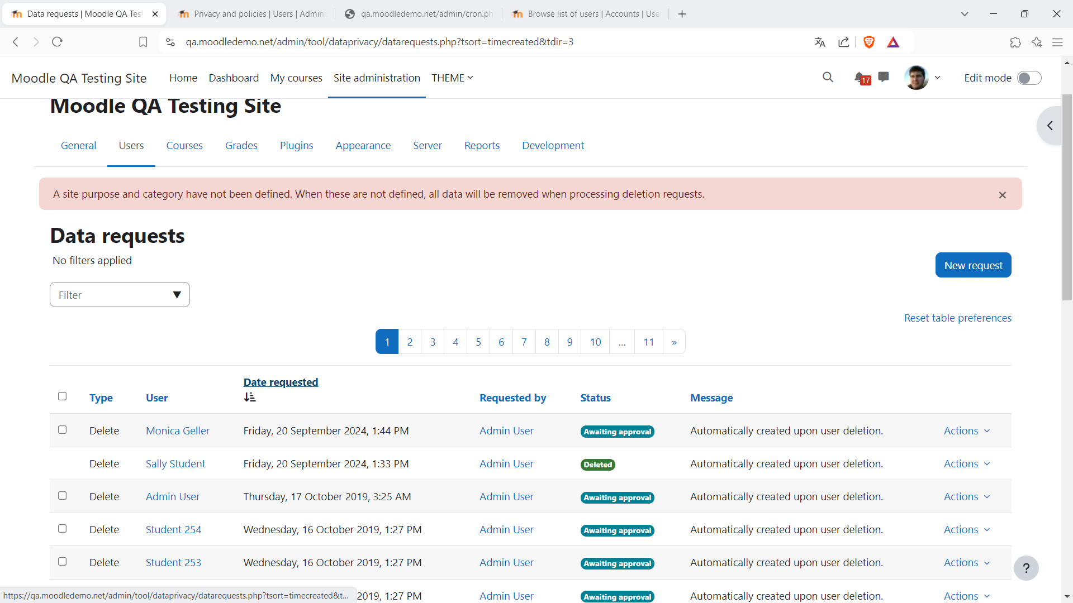Viewport: 1073px width, 603px height.
Task: Open the block drawer arrow
Action: 1050,126
